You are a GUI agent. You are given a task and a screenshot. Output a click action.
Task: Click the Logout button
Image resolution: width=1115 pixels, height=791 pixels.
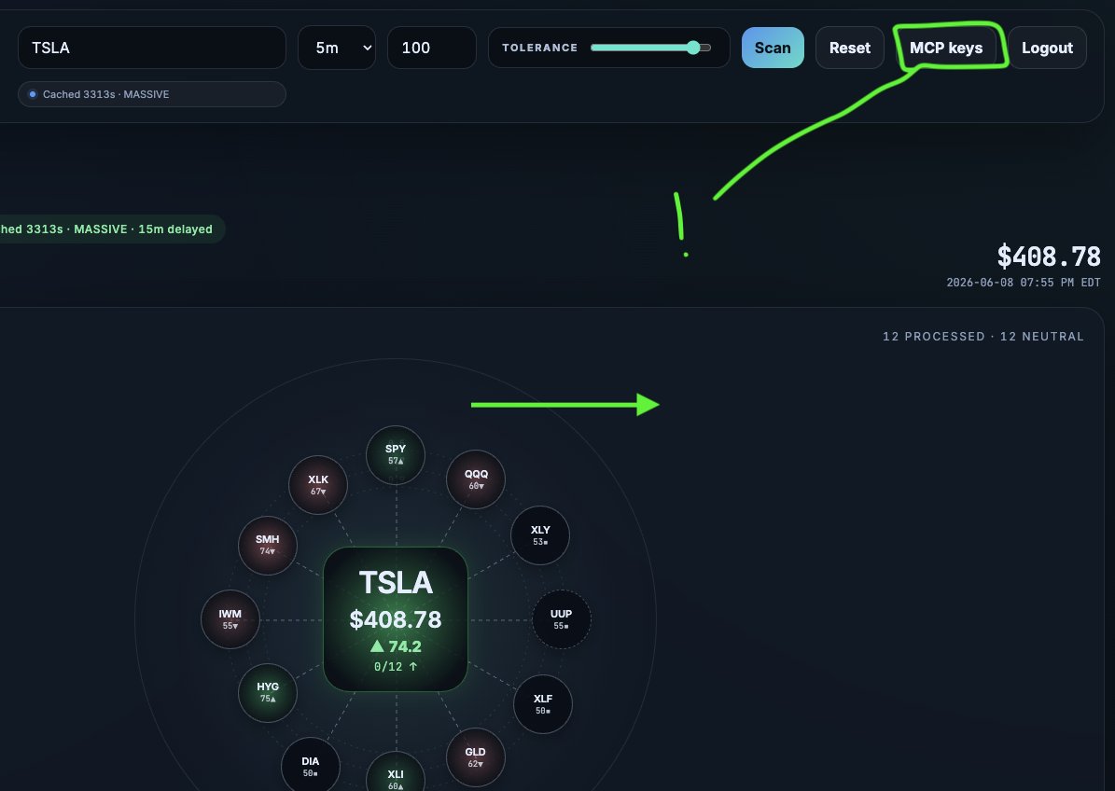(x=1047, y=48)
